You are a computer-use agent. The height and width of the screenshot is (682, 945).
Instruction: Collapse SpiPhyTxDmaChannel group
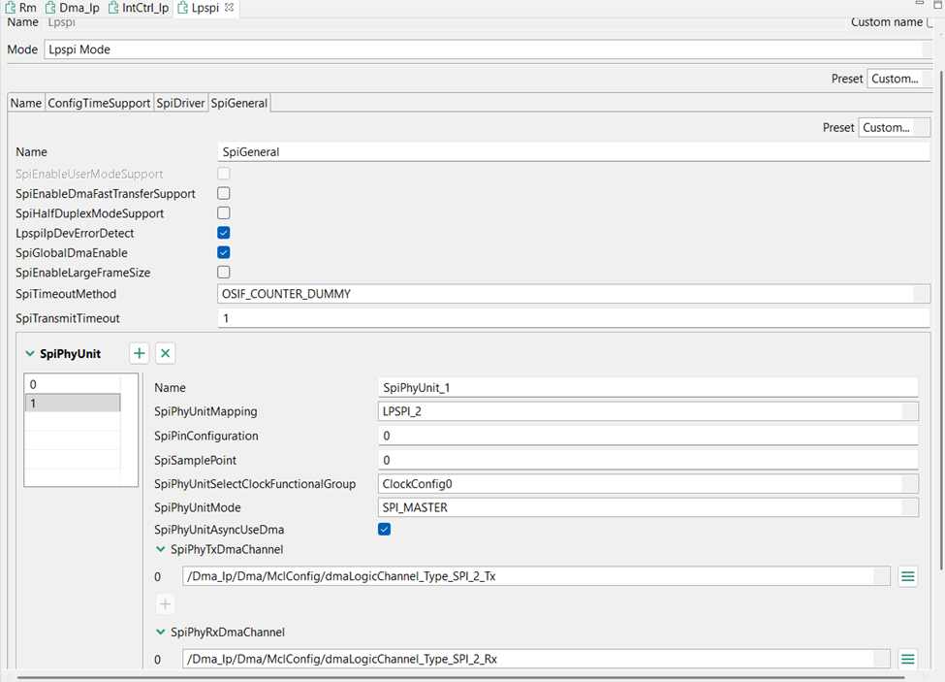point(160,549)
